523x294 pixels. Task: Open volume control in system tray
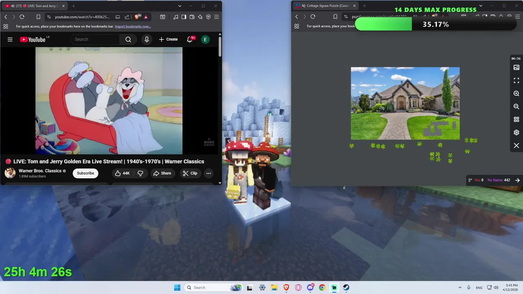496,287
